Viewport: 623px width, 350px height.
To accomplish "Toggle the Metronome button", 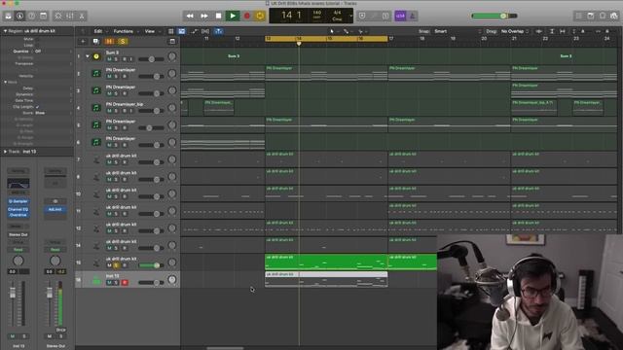I will tap(412, 16).
